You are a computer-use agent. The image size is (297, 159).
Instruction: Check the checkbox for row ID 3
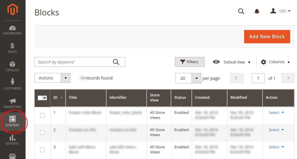[x=42, y=150]
